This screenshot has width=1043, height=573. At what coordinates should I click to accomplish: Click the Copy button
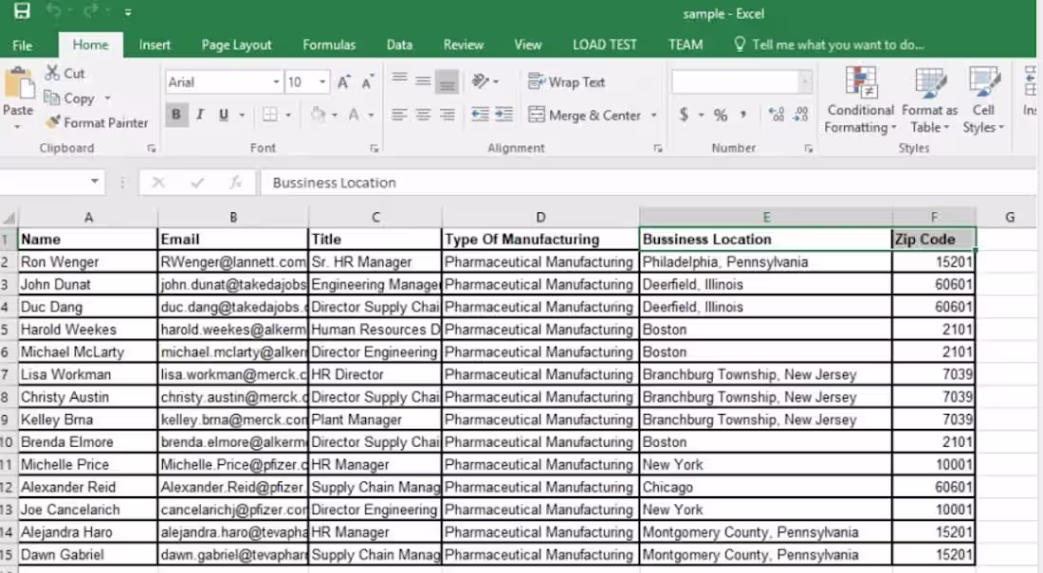tap(70, 98)
